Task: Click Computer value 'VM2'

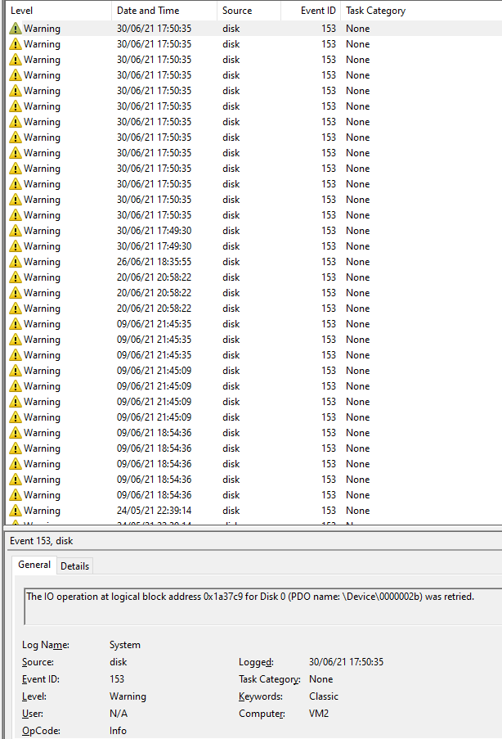Action: click(319, 714)
